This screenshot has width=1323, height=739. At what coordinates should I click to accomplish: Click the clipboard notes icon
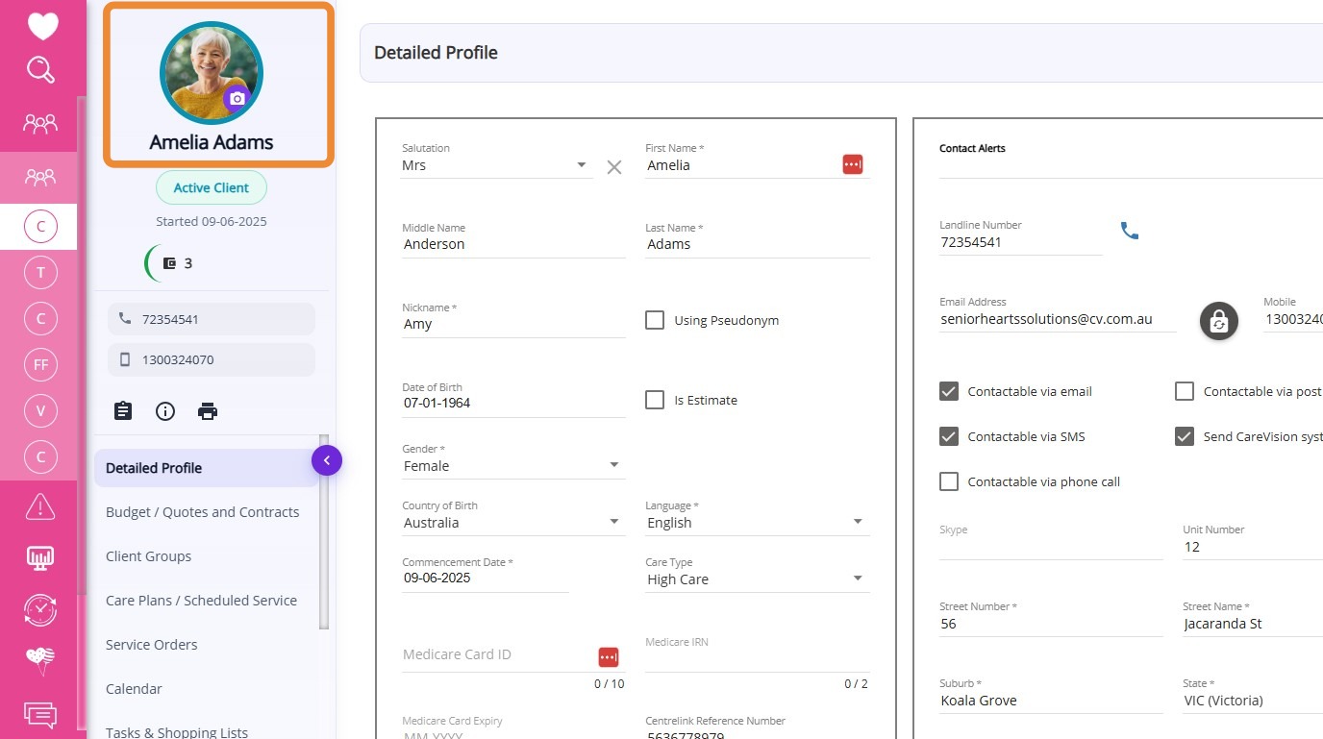pyautogui.click(x=123, y=411)
